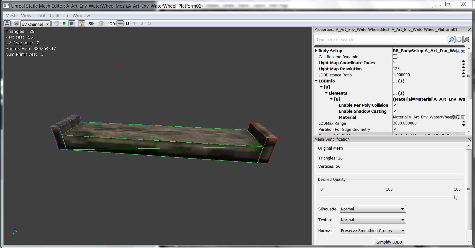
Task: Click the wrench options icon in Properties
Action: tap(467, 39)
